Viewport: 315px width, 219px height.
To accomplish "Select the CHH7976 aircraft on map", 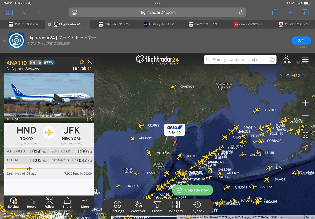I will point(173,87).
